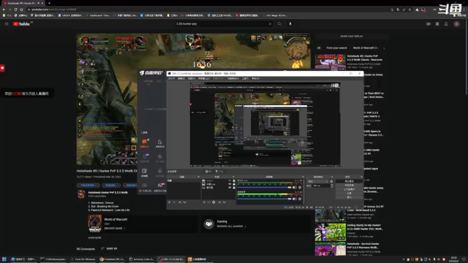Click Studio Mode button in OBS Controls
Viewport: 468px width, 263px height.
pyautogui.click(x=349, y=189)
